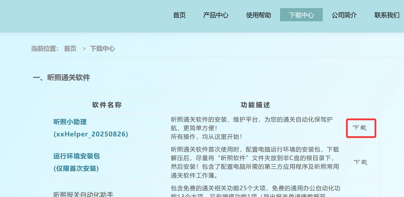The width and height of the screenshot is (404, 197).
Task: Download the 运行环境安装包 via its 下载 button
Action: (x=360, y=162)
